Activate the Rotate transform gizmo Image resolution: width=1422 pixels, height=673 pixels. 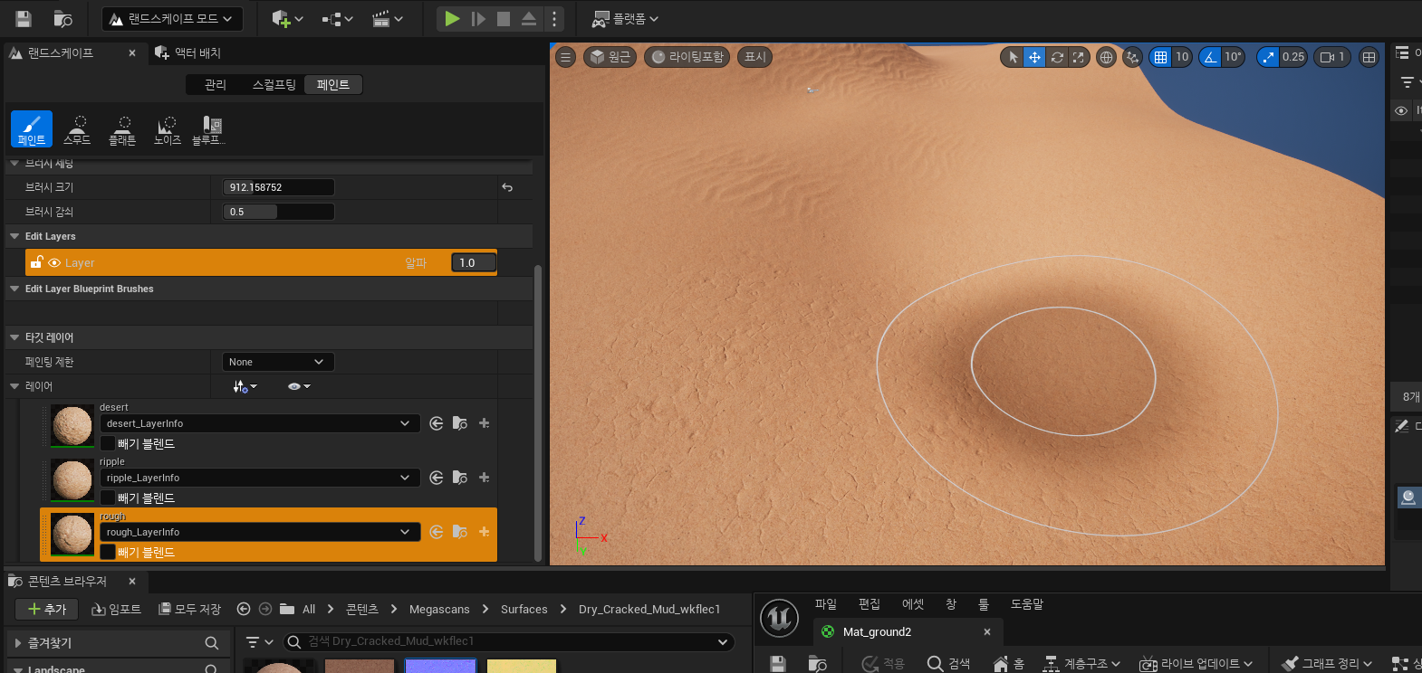click(x=1057, y=57)
